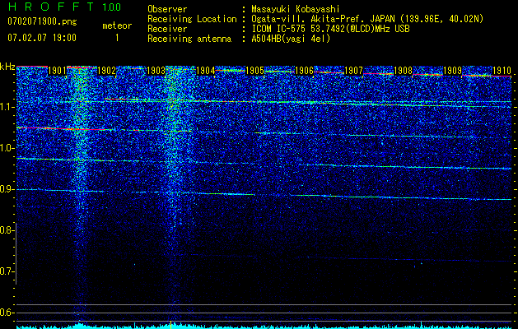
Task: Click the HROFFT title text
Action: (51, 7)
